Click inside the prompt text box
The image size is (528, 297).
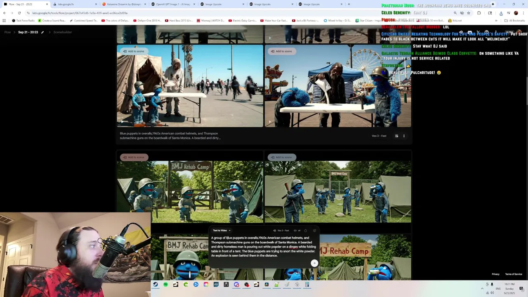(x=264, y=247)
